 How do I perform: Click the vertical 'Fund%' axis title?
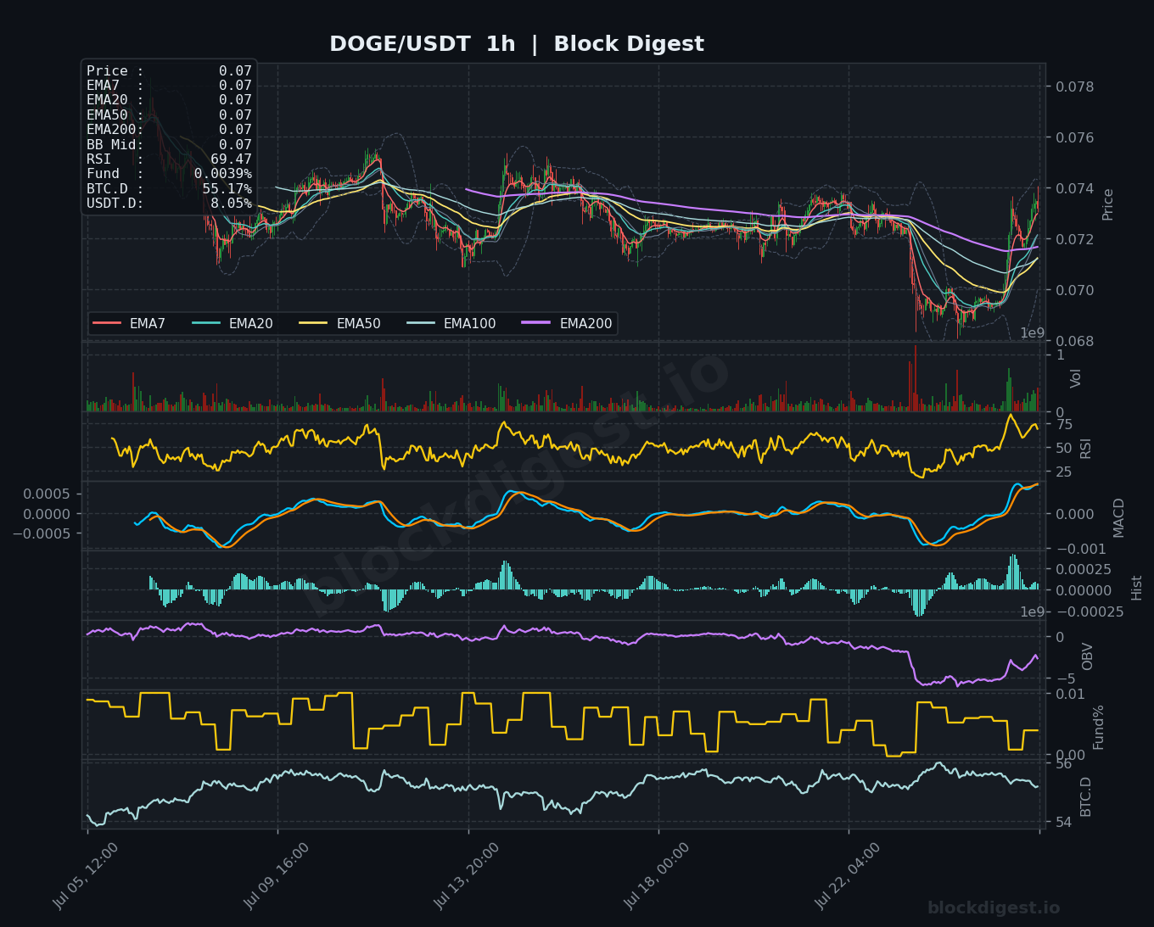[x=1098, y=727]
